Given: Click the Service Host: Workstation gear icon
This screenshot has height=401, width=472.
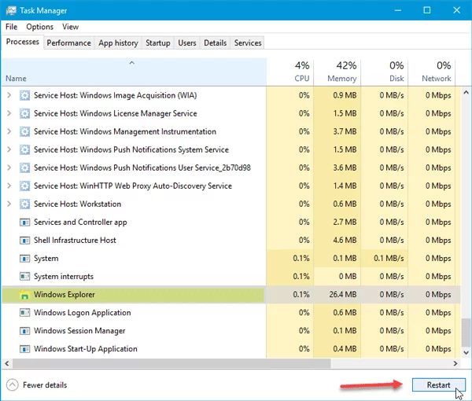Looking at the screenshot, I should tap(24, 204).
